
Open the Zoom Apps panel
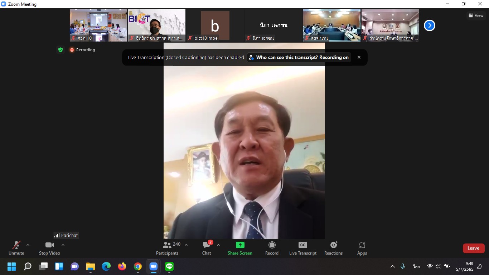click(362, 248)
